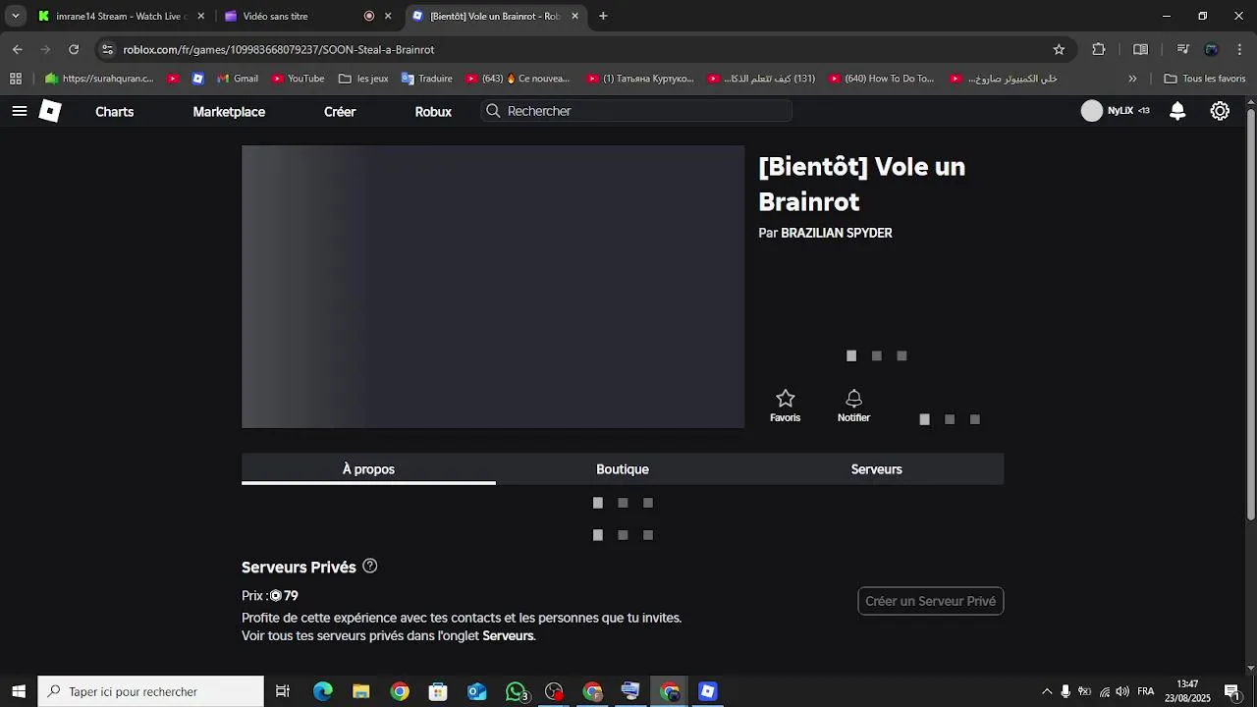Image resolution: width=1257 pixels, height=707 pixels.
Task: Show private servers help question icon
Action: pyautogui.click(x=370, y=566)
